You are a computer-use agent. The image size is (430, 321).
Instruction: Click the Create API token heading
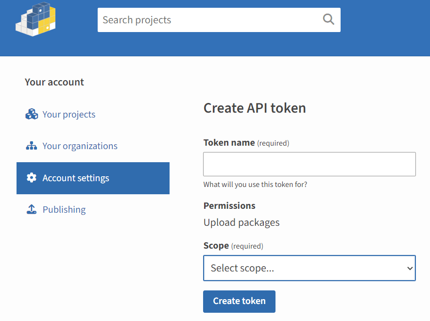pos(255,108)
